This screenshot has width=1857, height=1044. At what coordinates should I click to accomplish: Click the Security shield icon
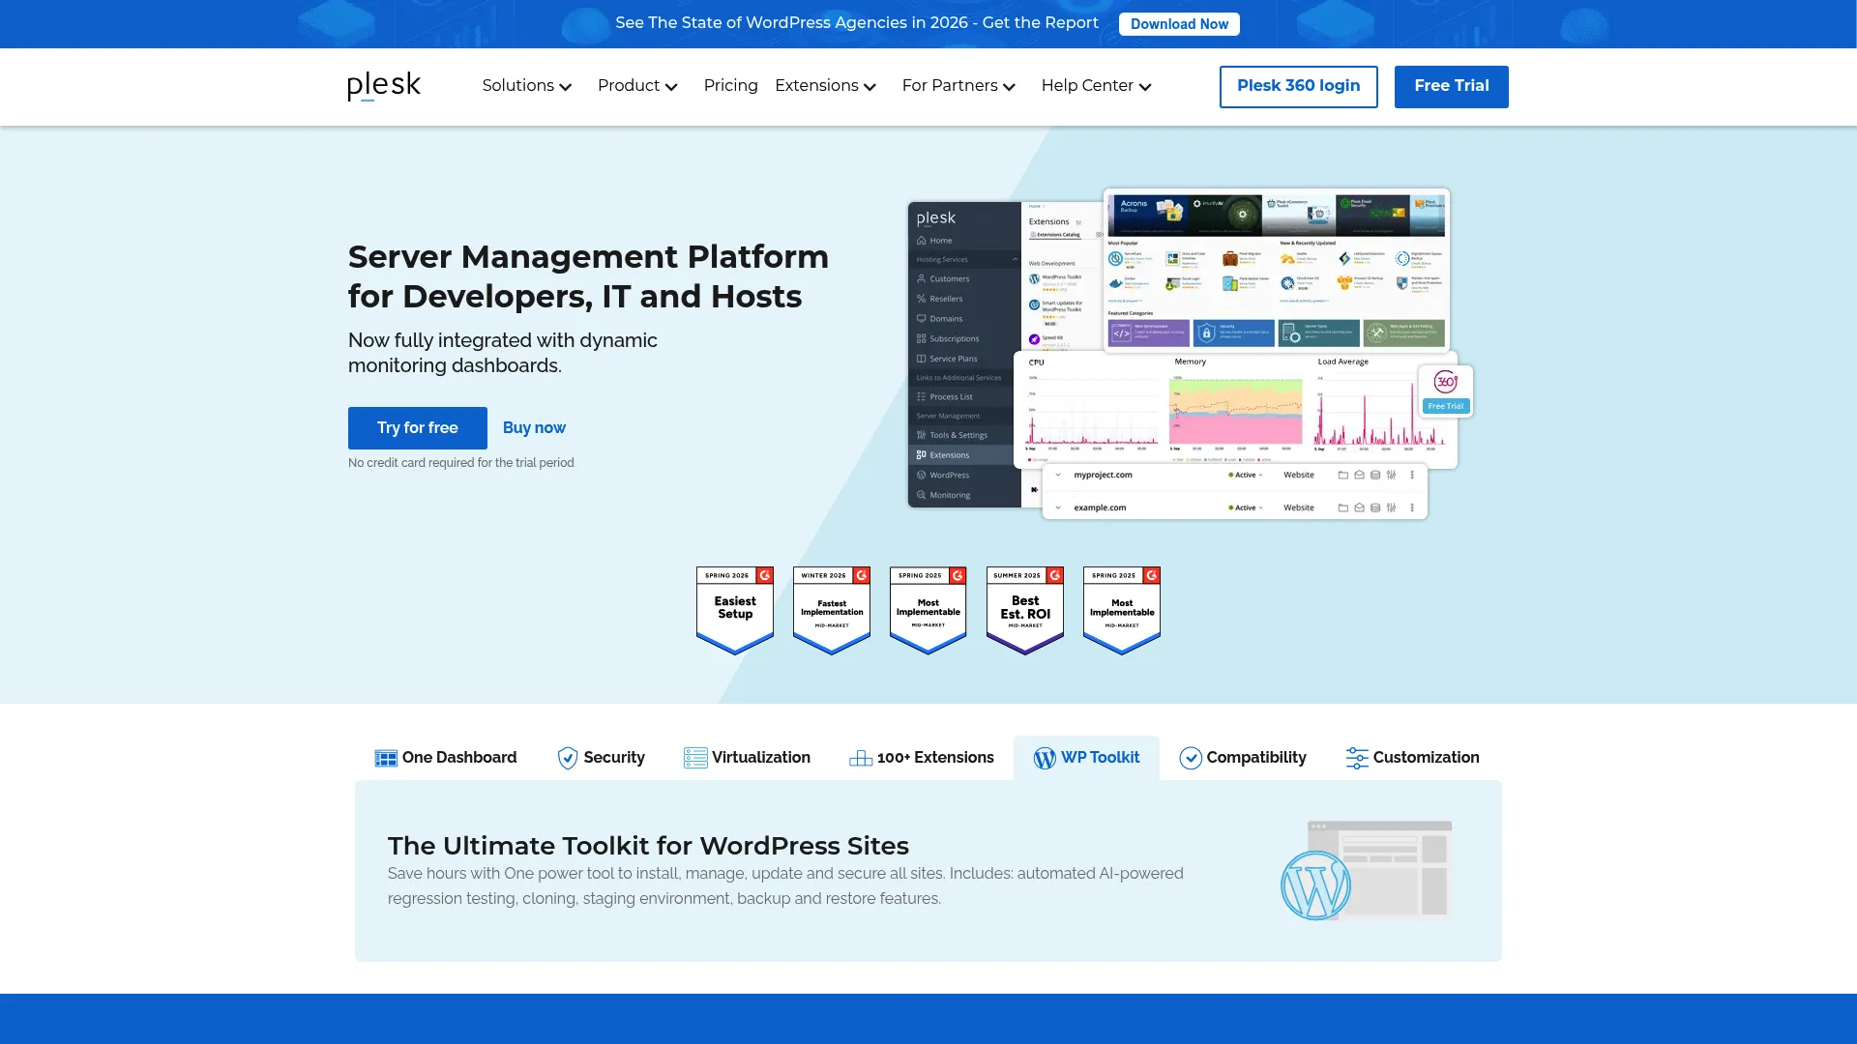click(568, 758)
